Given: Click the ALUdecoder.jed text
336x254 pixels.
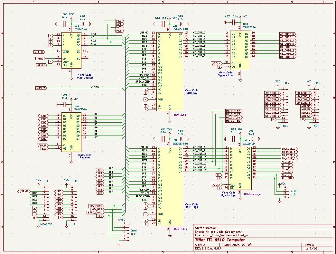Looking at the screenshot, I should click(x=253, y=194).
